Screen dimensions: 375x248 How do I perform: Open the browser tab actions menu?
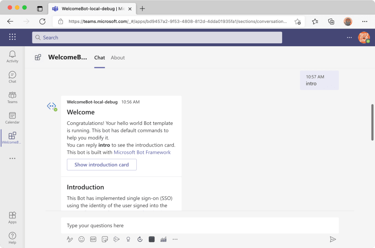click(40, 9)
